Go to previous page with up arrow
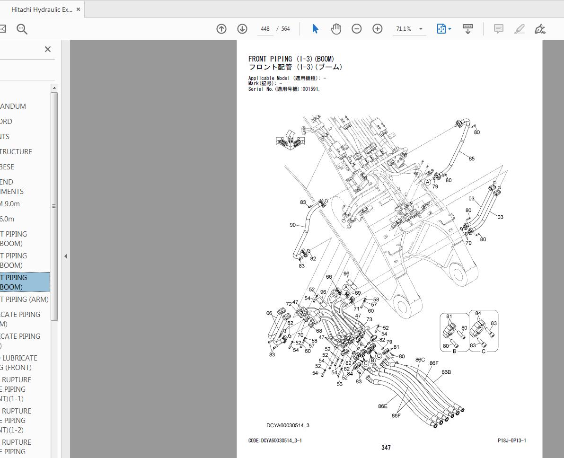 [221, 29]
